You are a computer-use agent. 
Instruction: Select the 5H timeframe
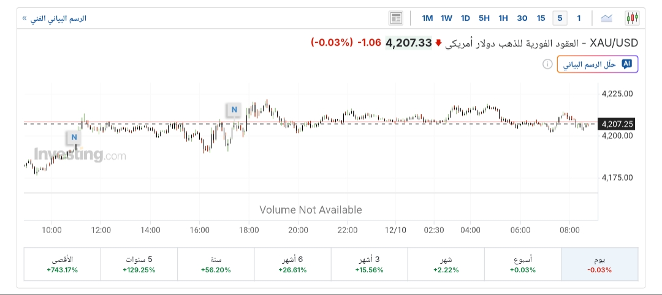[x=484, y=18]
